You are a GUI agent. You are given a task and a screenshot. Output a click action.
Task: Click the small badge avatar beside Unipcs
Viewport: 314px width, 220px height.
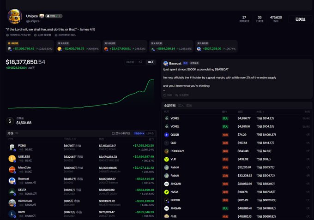(x=42, y=16)
